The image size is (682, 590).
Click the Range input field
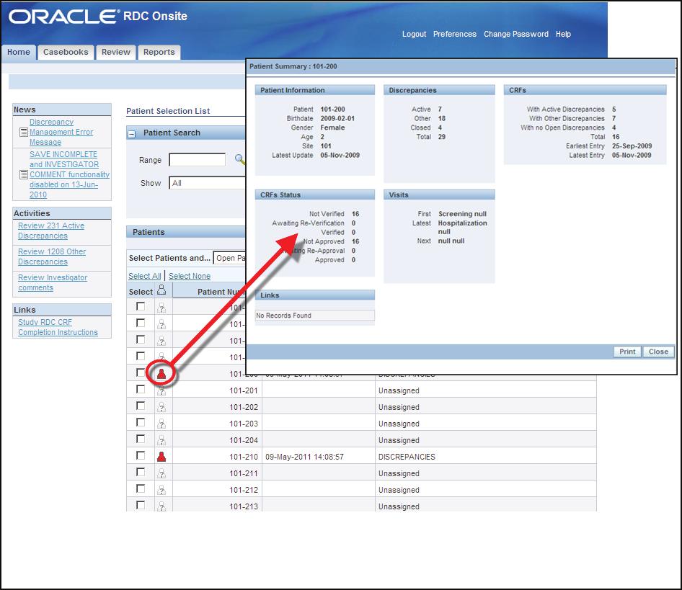(x=198, y=159)
